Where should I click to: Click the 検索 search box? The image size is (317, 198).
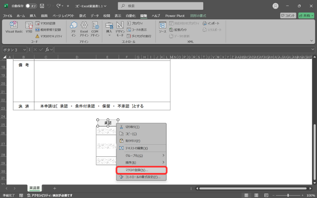(x=161, y=6)
